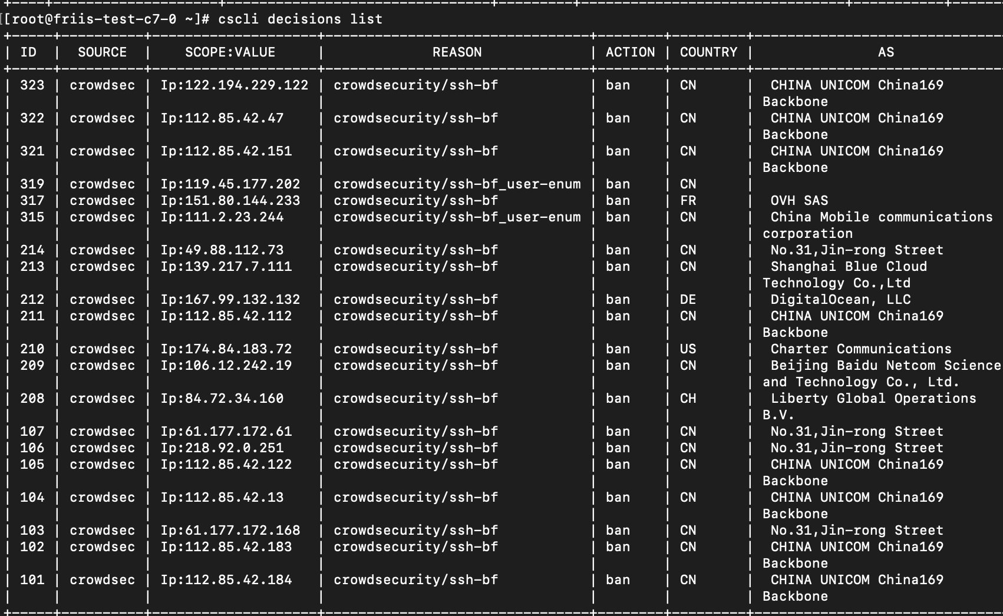Click the ID column header
Image resolution: width=1003 pixels, height=616 pixels.
pos(28,52)
